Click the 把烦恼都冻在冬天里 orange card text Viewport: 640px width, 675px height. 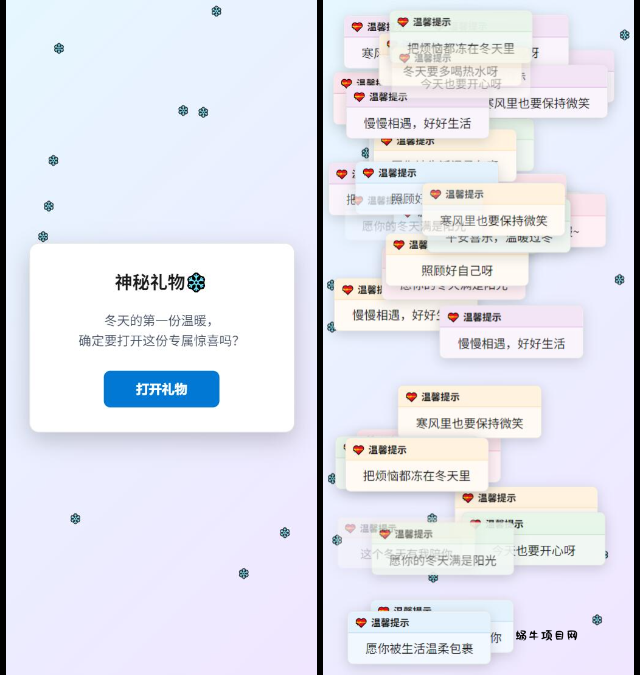(417, 476)
